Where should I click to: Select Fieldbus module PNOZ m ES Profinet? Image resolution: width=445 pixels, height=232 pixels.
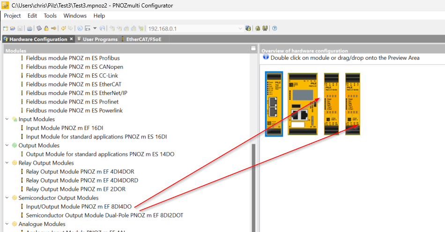(72, 101)
